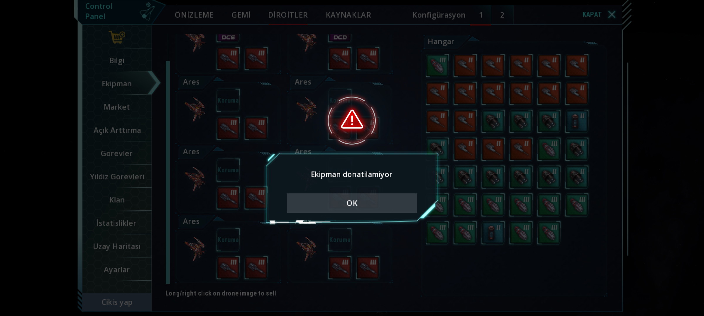The width and height of the screenshot is (704, 316).
Task: Click the DCS drone design badge
Action: pyautogui.click(x=228, y=37)
